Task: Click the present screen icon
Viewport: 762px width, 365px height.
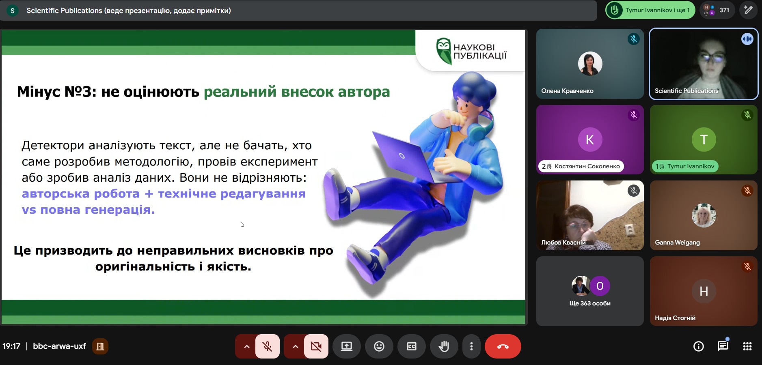Action: tap(346, 346)
